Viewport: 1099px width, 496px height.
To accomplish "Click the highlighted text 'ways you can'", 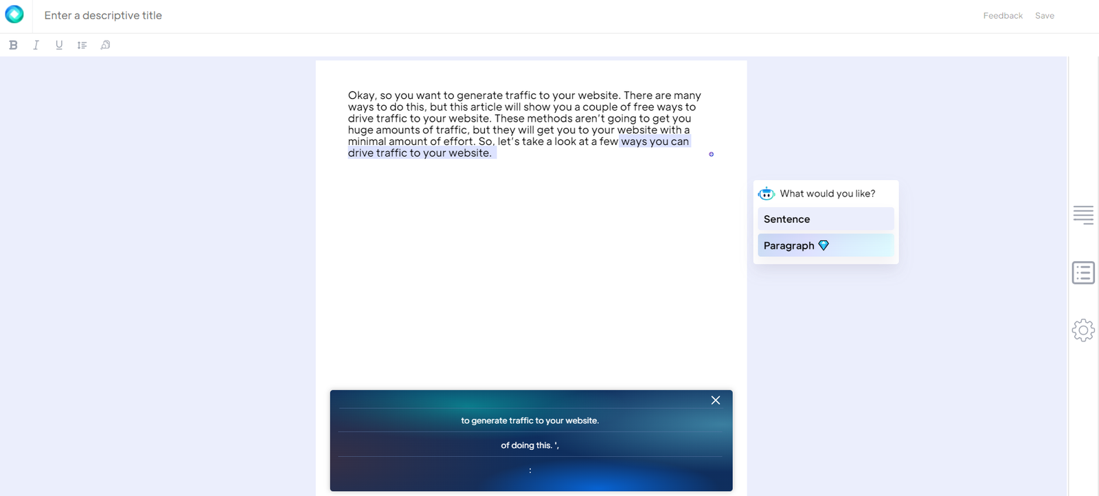I will [655, 142].
